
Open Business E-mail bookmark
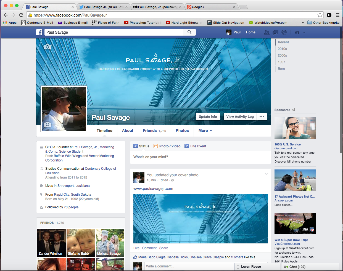pyautogui.click(x=73, y=23)
